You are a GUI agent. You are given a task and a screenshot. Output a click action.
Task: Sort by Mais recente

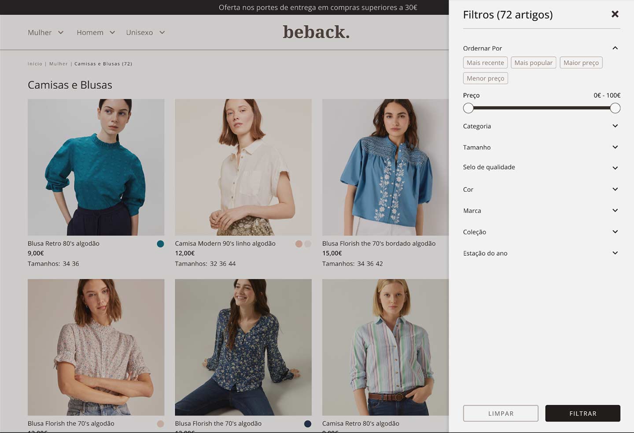pyautogui.click(x=485, y=62)
